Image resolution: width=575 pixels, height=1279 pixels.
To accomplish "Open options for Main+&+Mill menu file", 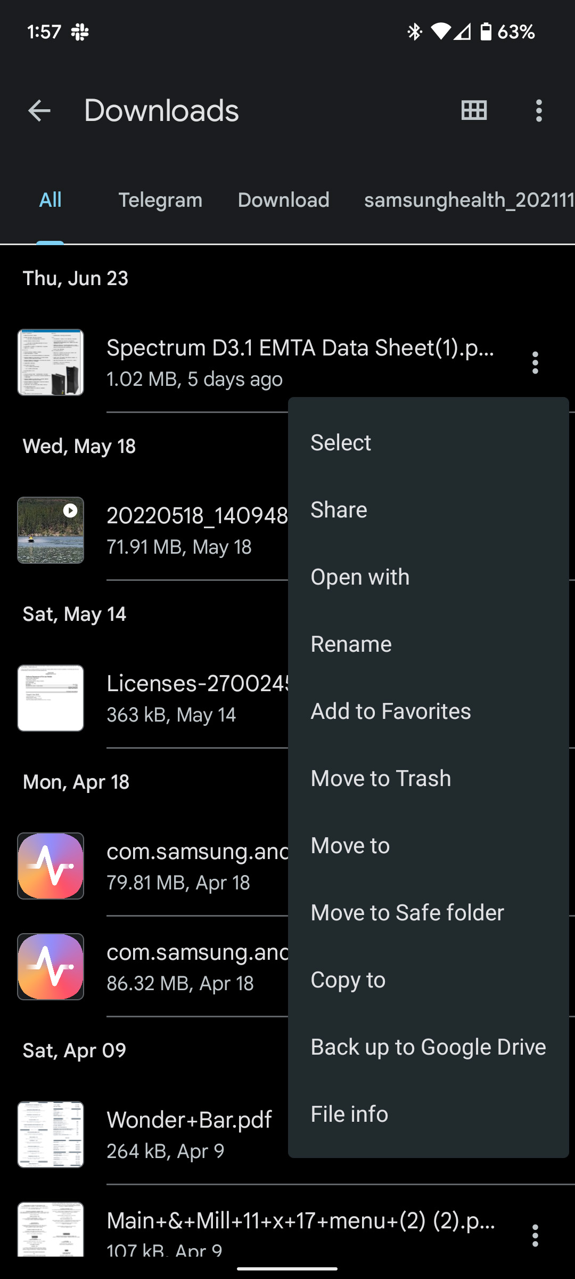I will tap(535, 1235).
